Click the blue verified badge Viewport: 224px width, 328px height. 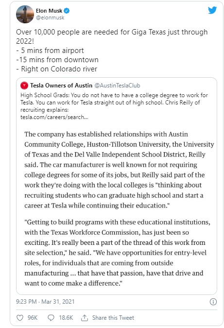tap(67, 11)
